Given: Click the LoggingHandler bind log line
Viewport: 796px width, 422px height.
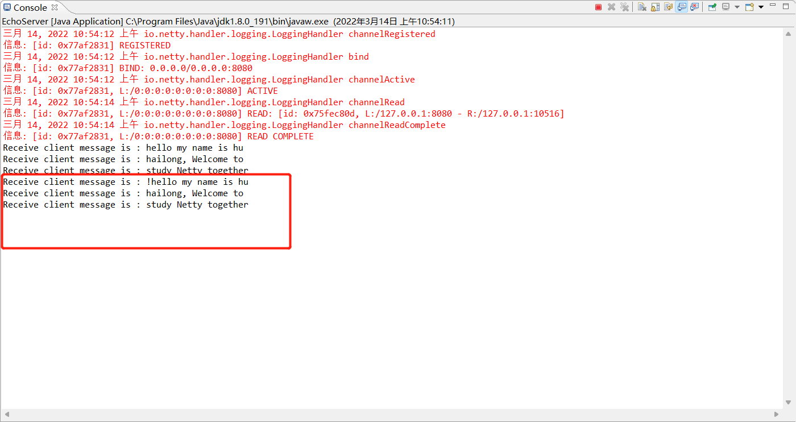Looking at the screenshot, I should click(186, 57).
